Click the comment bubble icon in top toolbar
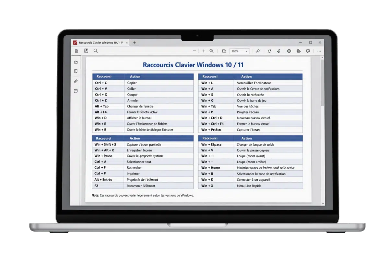389x259 pixels. [308, 51]
